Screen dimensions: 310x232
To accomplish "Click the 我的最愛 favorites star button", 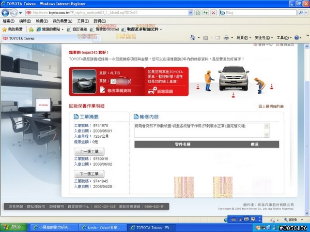I will coord(12,29).
